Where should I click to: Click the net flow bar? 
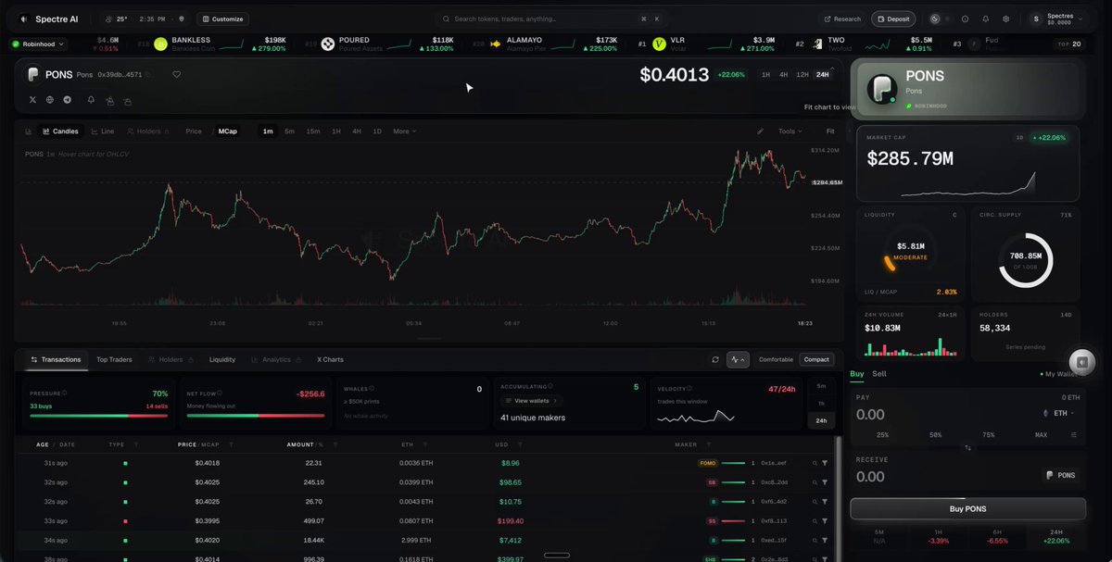point(256,416)
